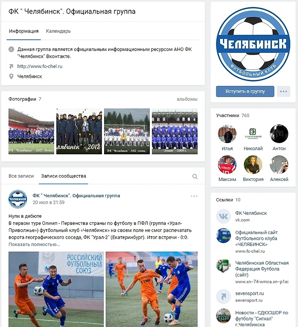
Task: Open the post photo with Российский Футбольный Союз banner
Action: tap(56, 289)
